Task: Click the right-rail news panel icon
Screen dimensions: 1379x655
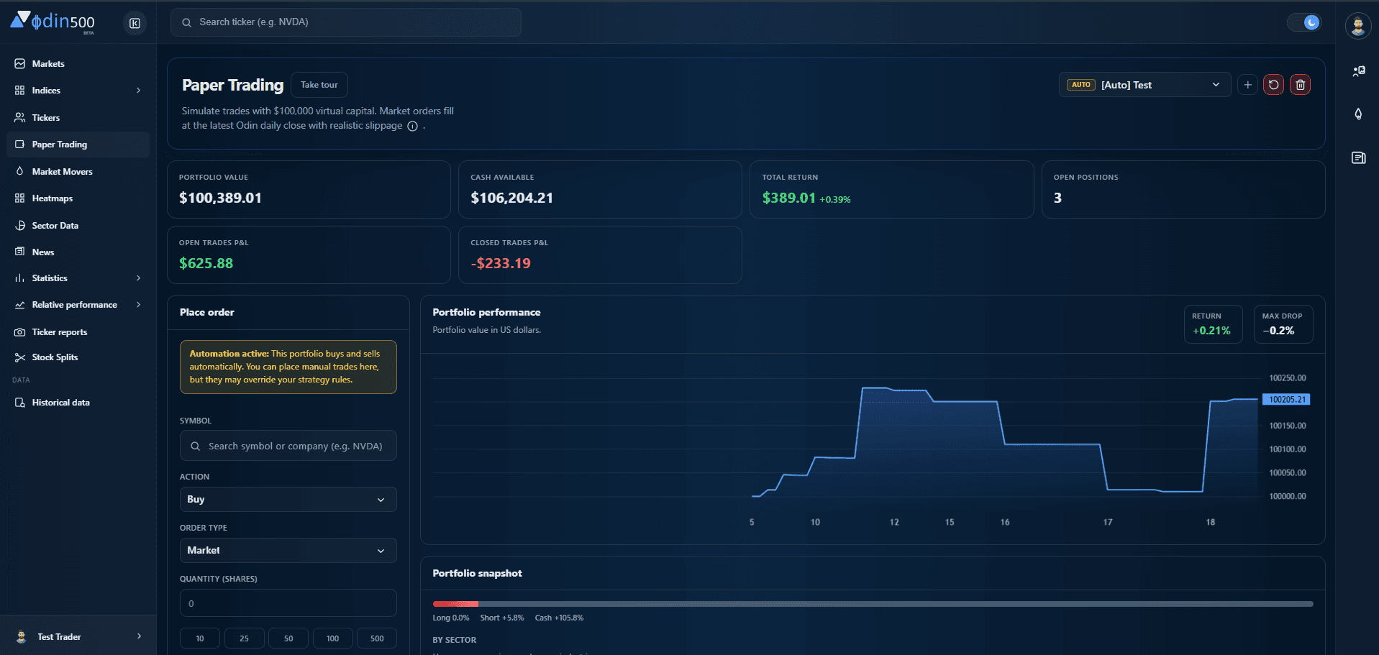Action: pyautogui.click(x=1358, y=158)
